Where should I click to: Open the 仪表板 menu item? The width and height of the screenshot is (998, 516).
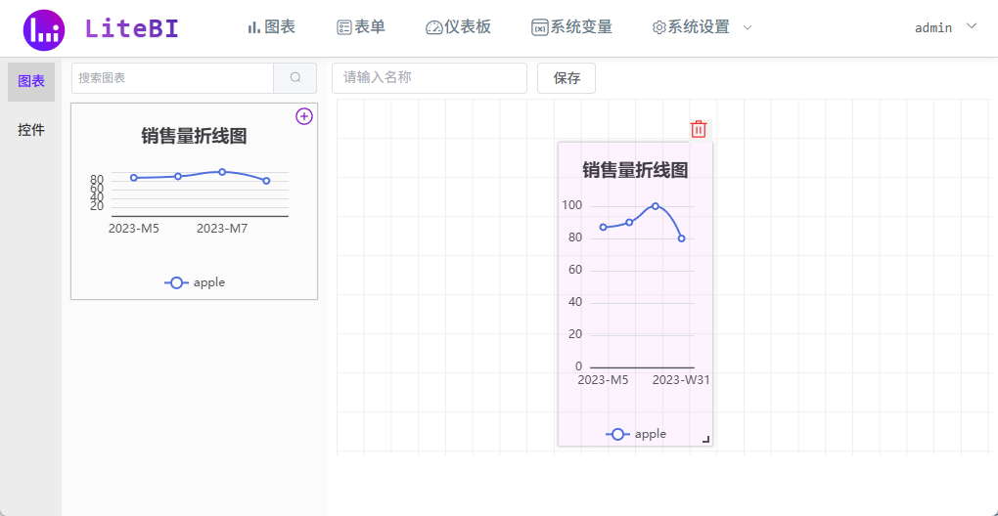458,27
